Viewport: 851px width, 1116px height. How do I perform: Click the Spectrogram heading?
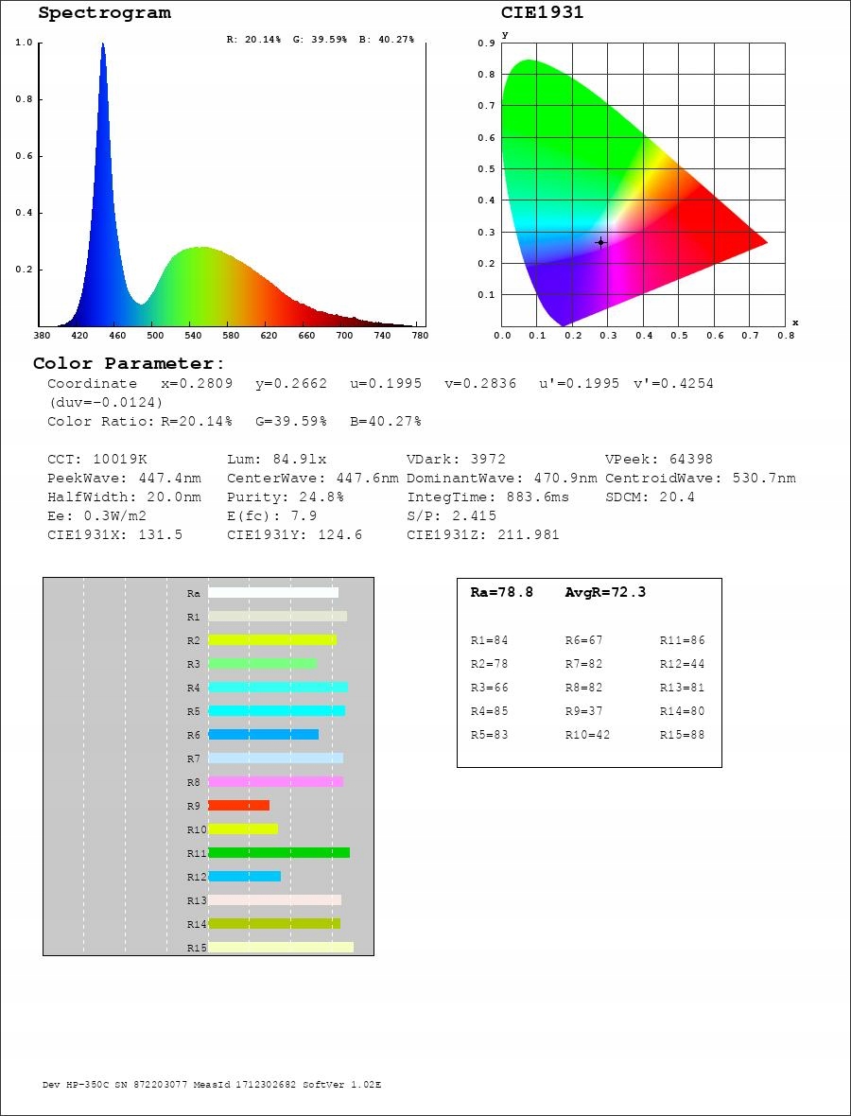coord(104,13)
